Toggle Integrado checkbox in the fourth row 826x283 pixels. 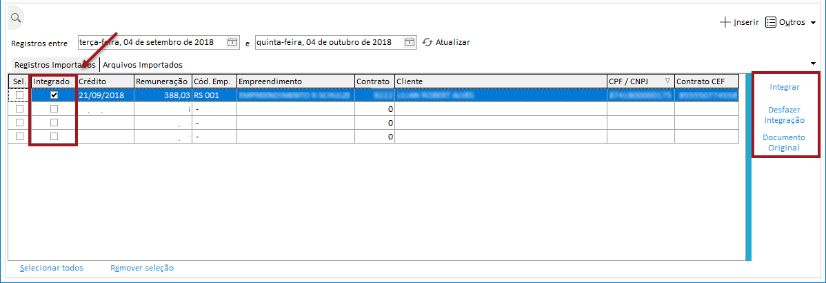(54, 136)
